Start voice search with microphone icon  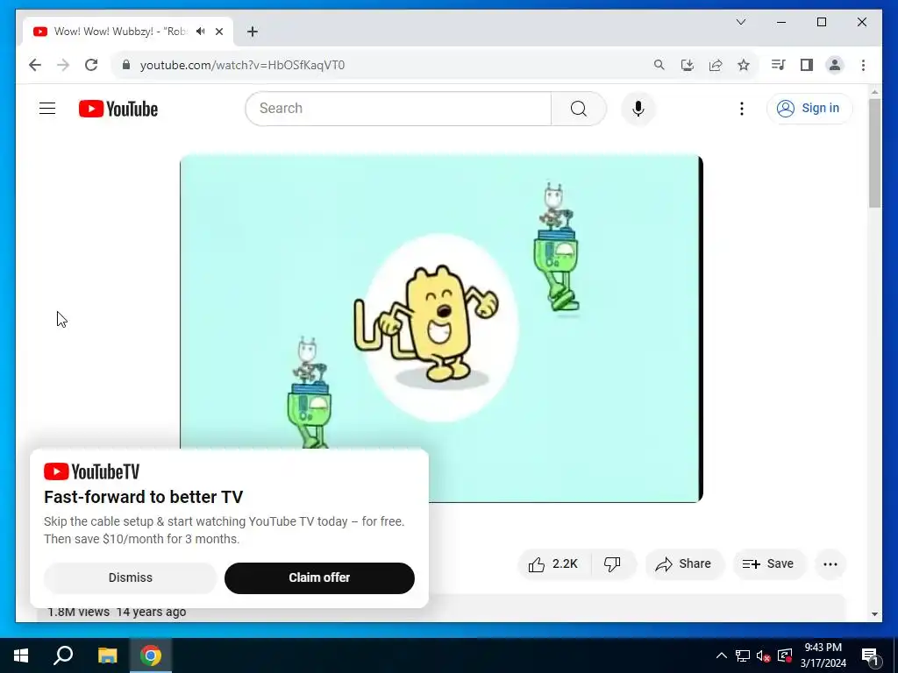(x=638, y=109)
